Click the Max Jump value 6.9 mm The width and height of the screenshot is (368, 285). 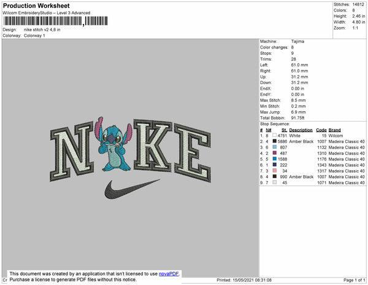click(x=298, y=112)
